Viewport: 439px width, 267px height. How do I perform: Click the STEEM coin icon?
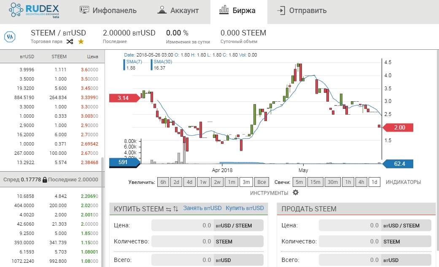[x=10, y=37]
